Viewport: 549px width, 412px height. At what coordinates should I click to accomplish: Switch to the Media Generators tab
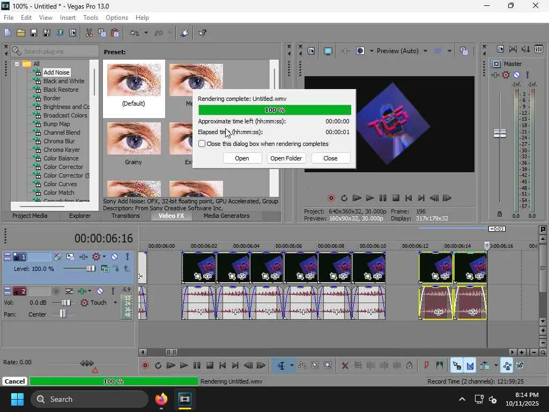227,216
